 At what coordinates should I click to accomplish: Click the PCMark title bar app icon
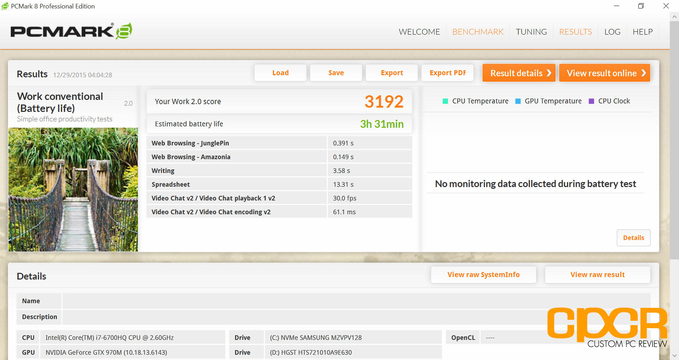point(5,6)
